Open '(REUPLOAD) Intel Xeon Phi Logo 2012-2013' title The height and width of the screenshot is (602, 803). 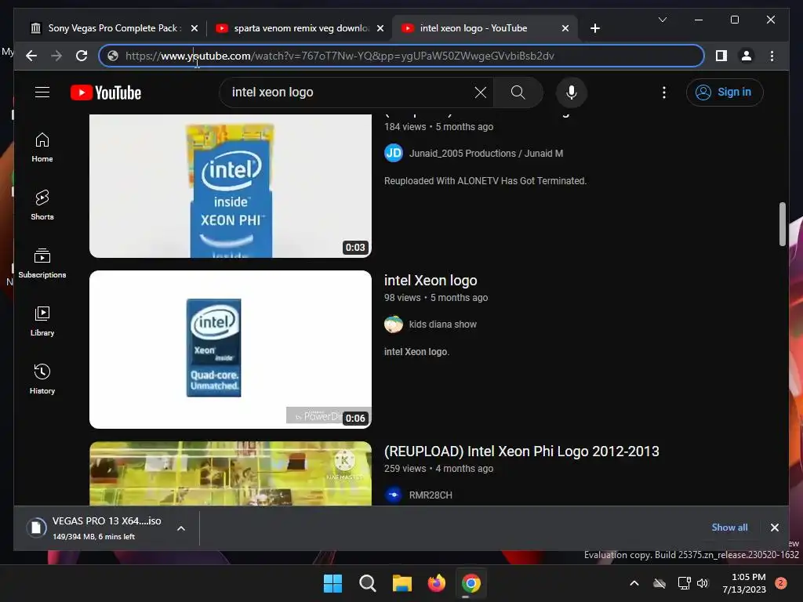521,451
